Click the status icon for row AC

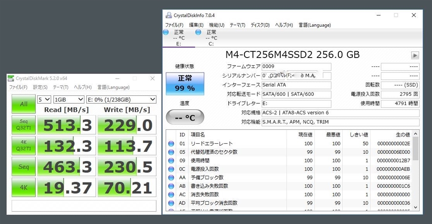[x=171, y=195]
